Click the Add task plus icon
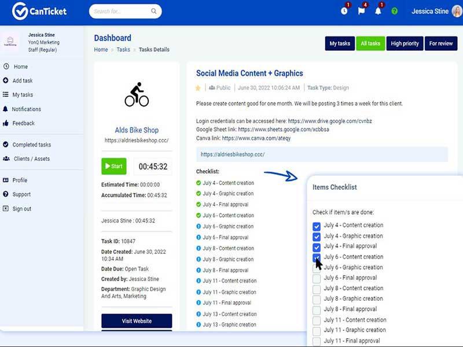 (6, 80)
